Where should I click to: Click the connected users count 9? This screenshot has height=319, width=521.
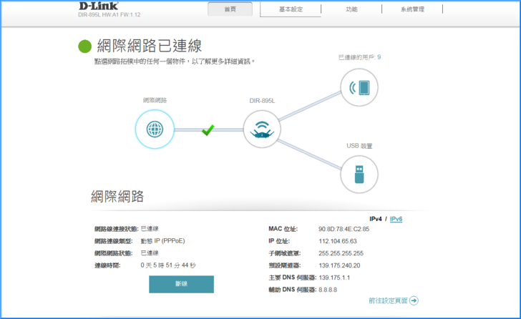point(379,57)
